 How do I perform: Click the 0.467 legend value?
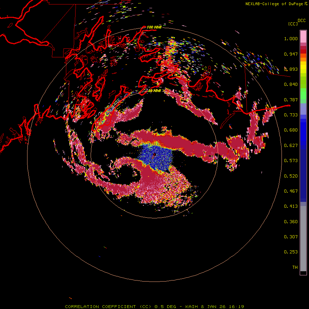291,191
